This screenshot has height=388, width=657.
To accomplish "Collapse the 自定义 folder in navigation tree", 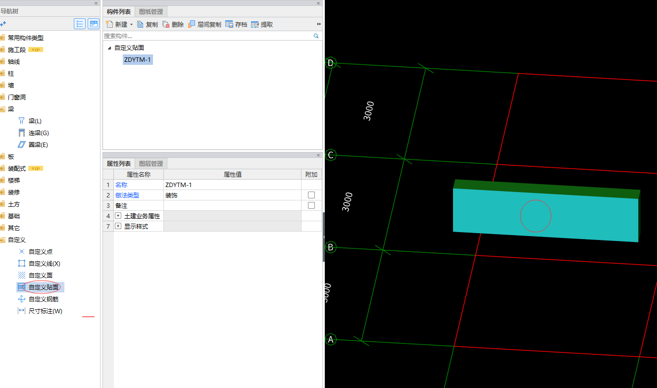I will click(x=2, y=240).
